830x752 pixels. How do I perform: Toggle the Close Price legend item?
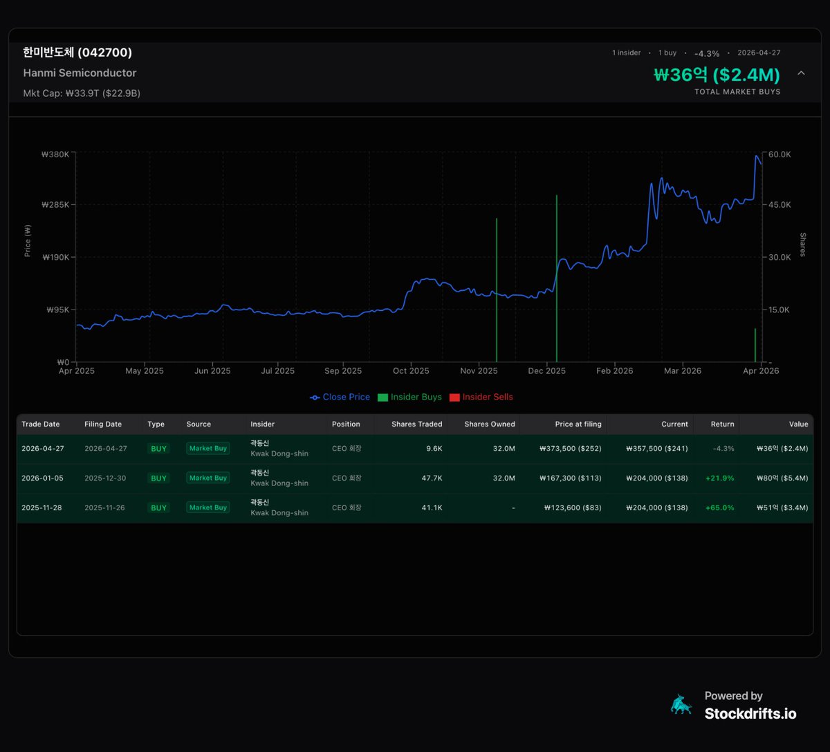[x=340, y=397]
